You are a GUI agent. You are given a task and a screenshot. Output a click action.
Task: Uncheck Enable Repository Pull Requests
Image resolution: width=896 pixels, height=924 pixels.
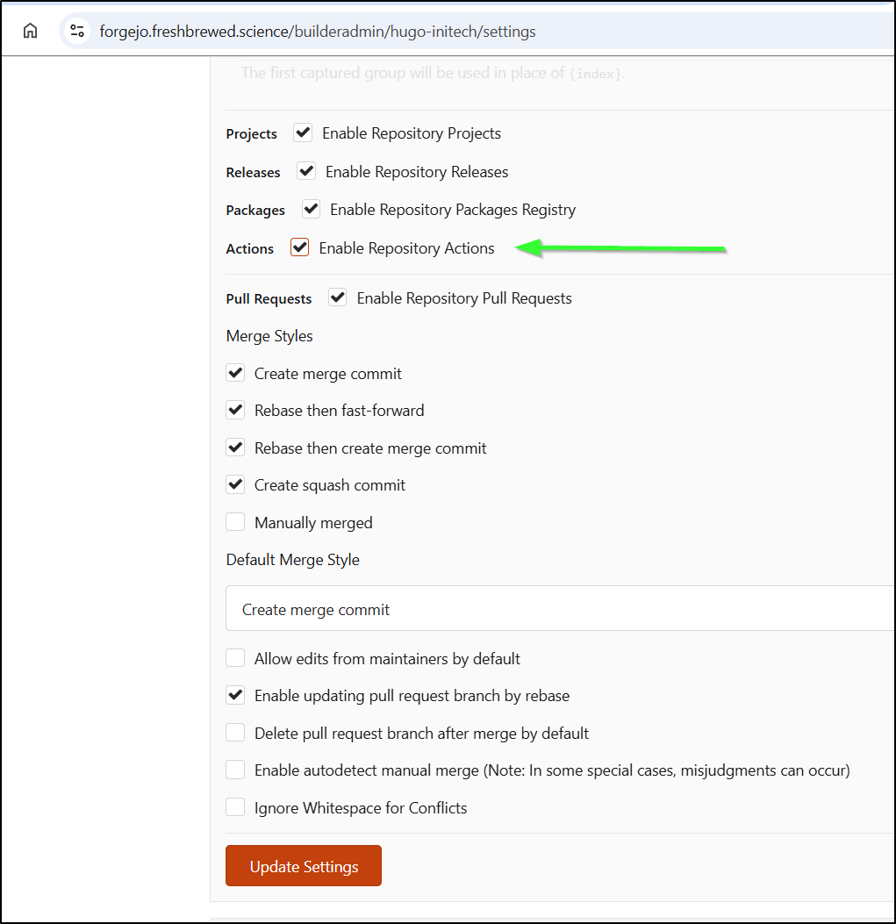tap(337, 298)
